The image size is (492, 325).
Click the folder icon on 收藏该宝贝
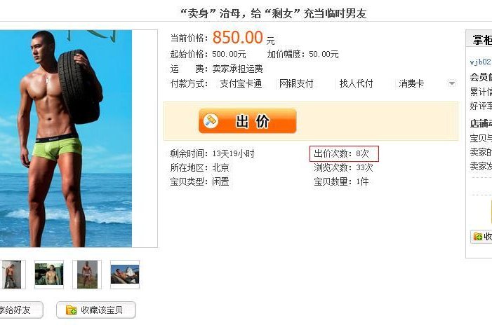coord(71,310)
